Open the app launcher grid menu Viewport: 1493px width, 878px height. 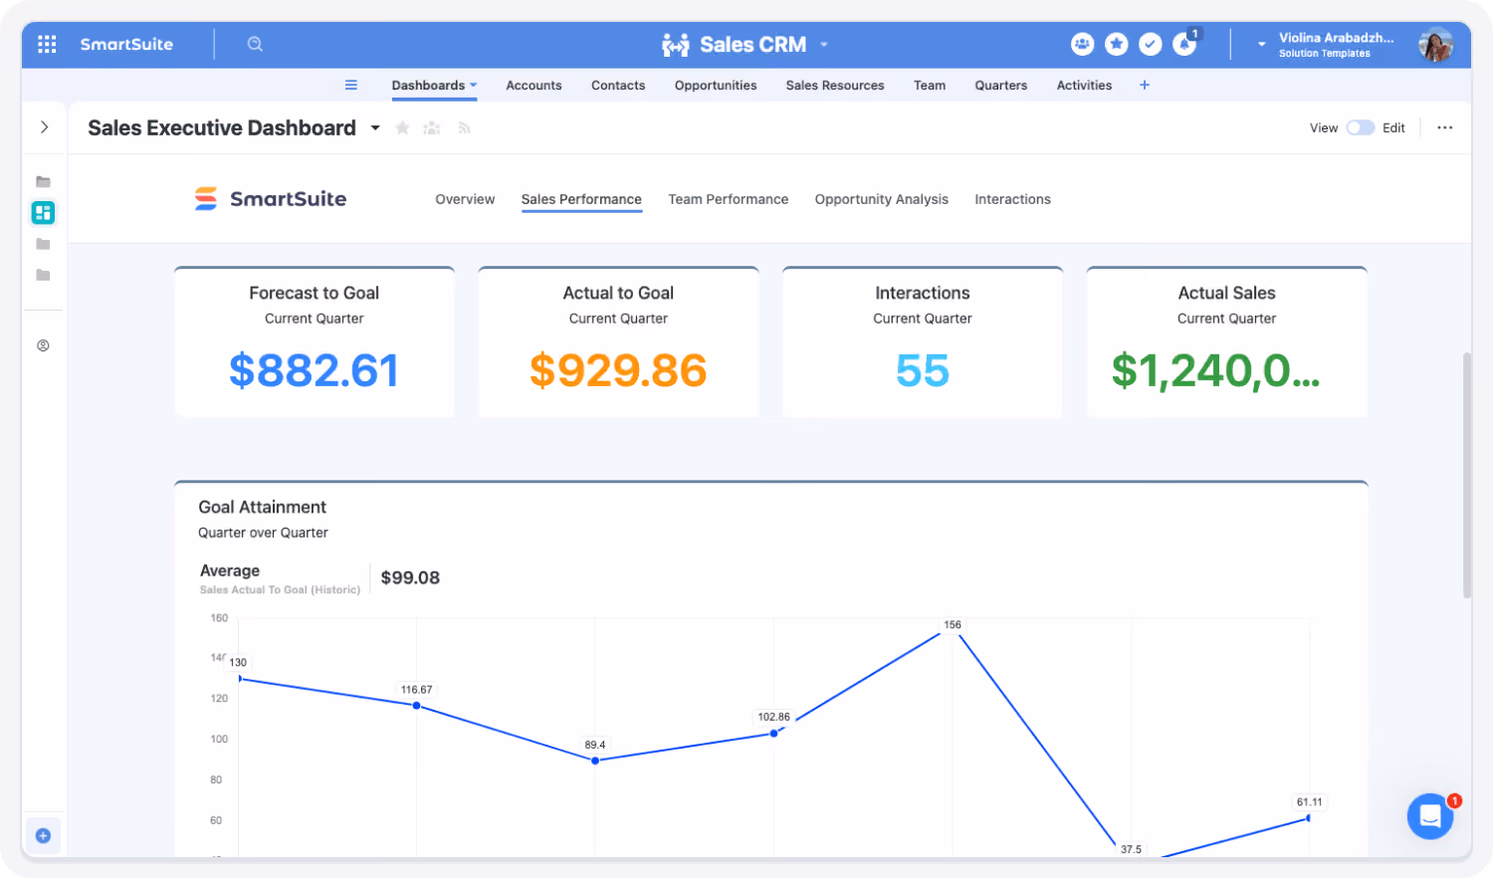(47, 44)
